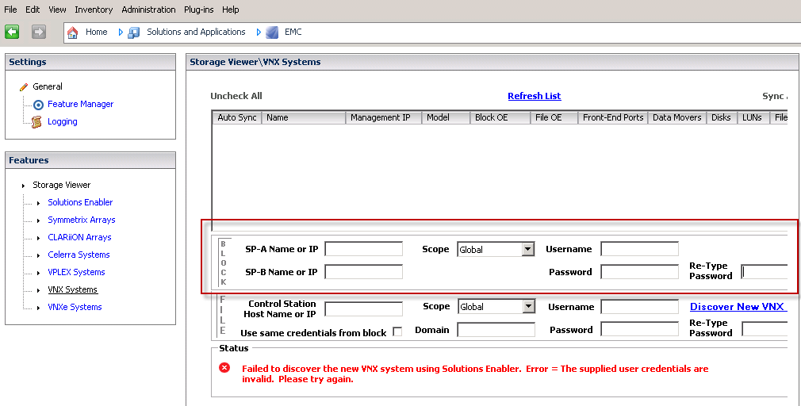The height and width of the screenshot is (406, 801).
Task: Select VPLEX Systems in Features
Action: (76, 272)
